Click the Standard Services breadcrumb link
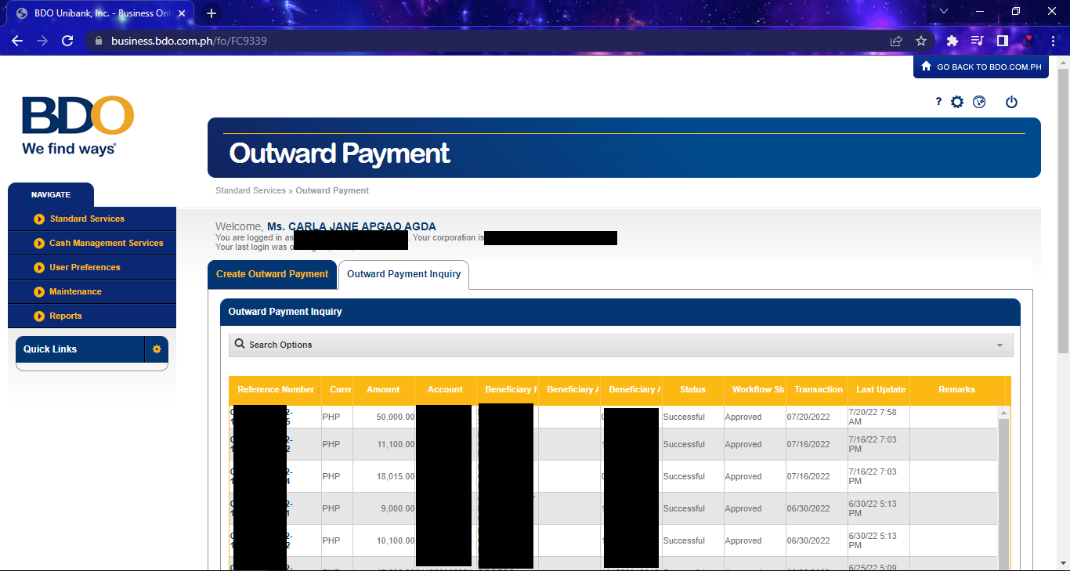 [251, 190]
